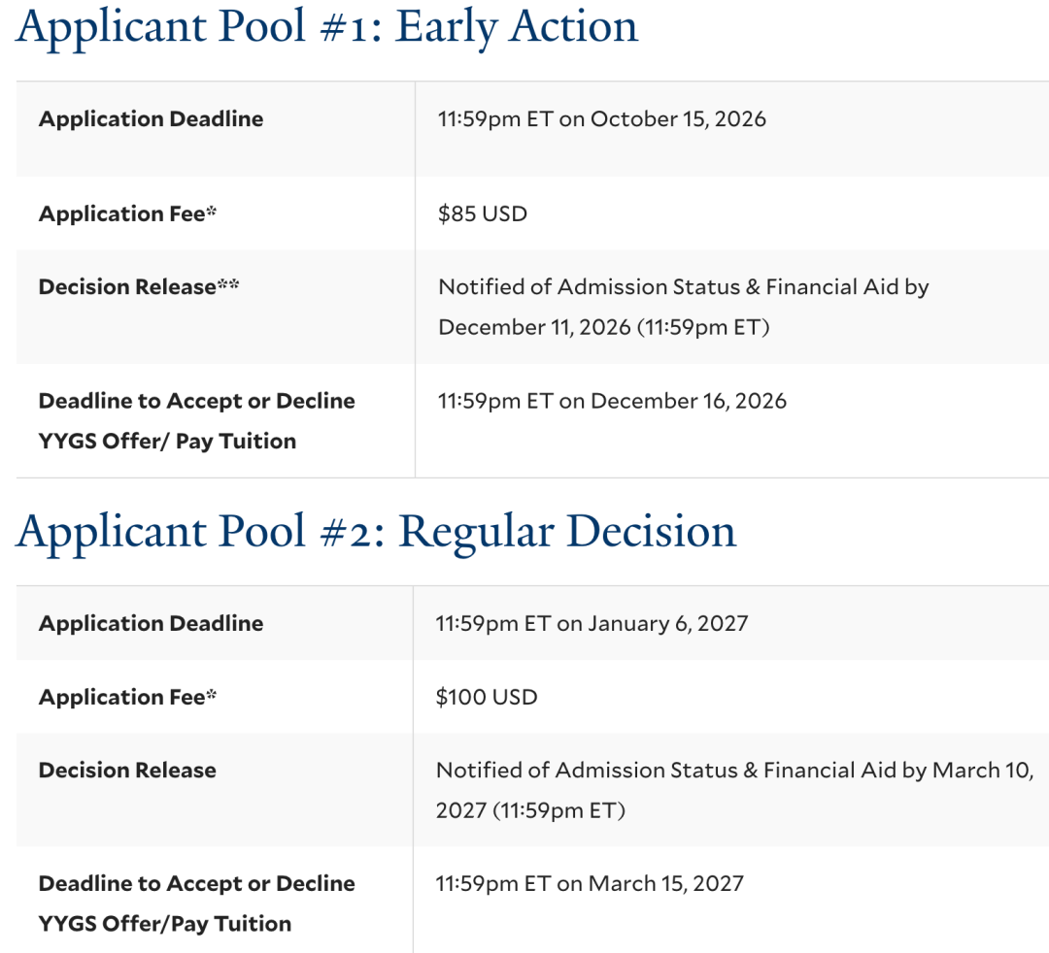Click YYGS Offer/ Pay Tuition text in Early Action
The height and width of the screenshot is (953, 1049).
click(x=167, y=442)
